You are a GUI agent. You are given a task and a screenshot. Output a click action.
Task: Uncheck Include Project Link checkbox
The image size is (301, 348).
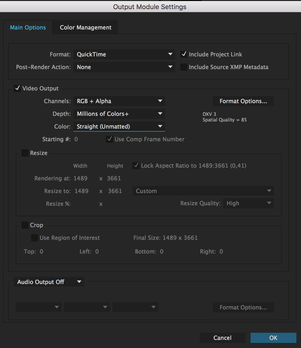tap(184, 54)
